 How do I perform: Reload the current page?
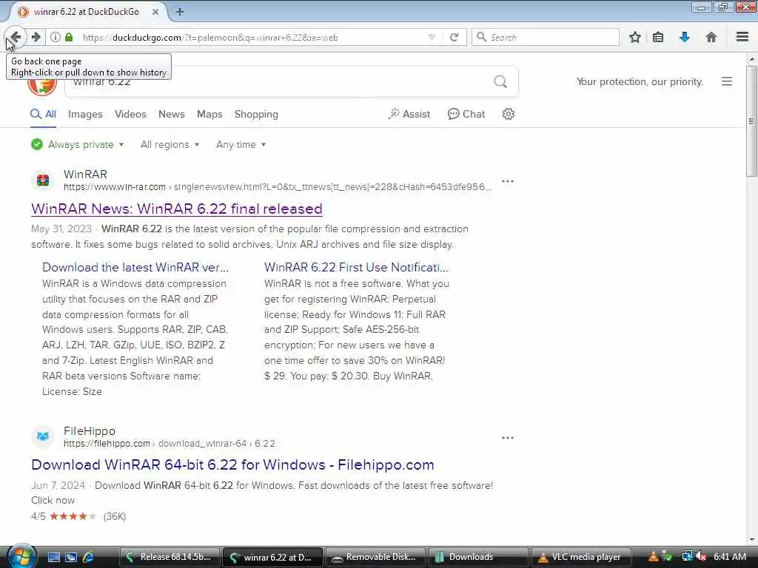pyautogui.click(x=454, y=37)
